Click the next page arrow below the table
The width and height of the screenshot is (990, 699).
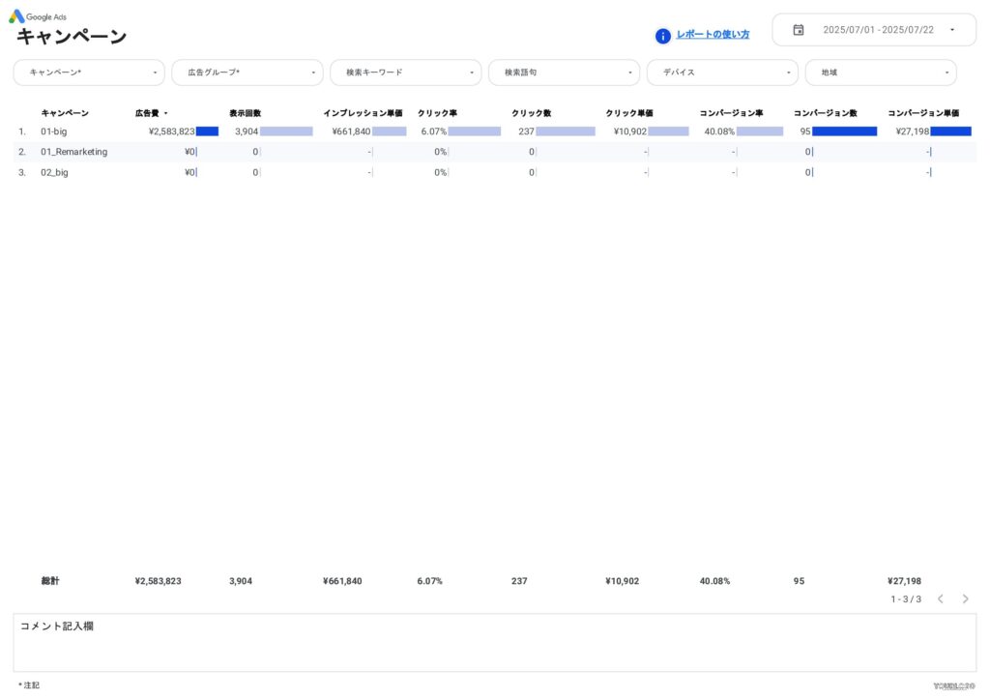[965, 598]
